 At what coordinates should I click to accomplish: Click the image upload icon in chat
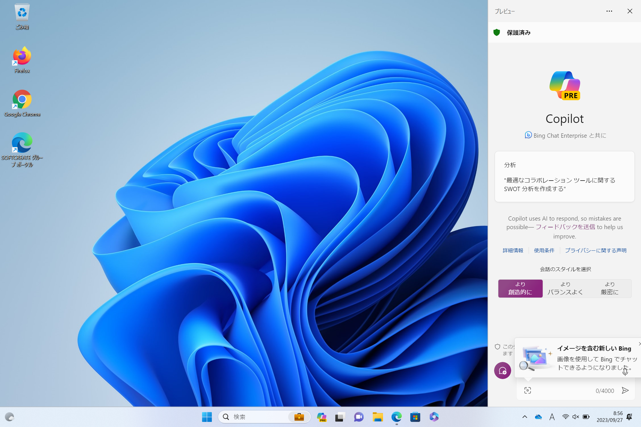[527, 390]
